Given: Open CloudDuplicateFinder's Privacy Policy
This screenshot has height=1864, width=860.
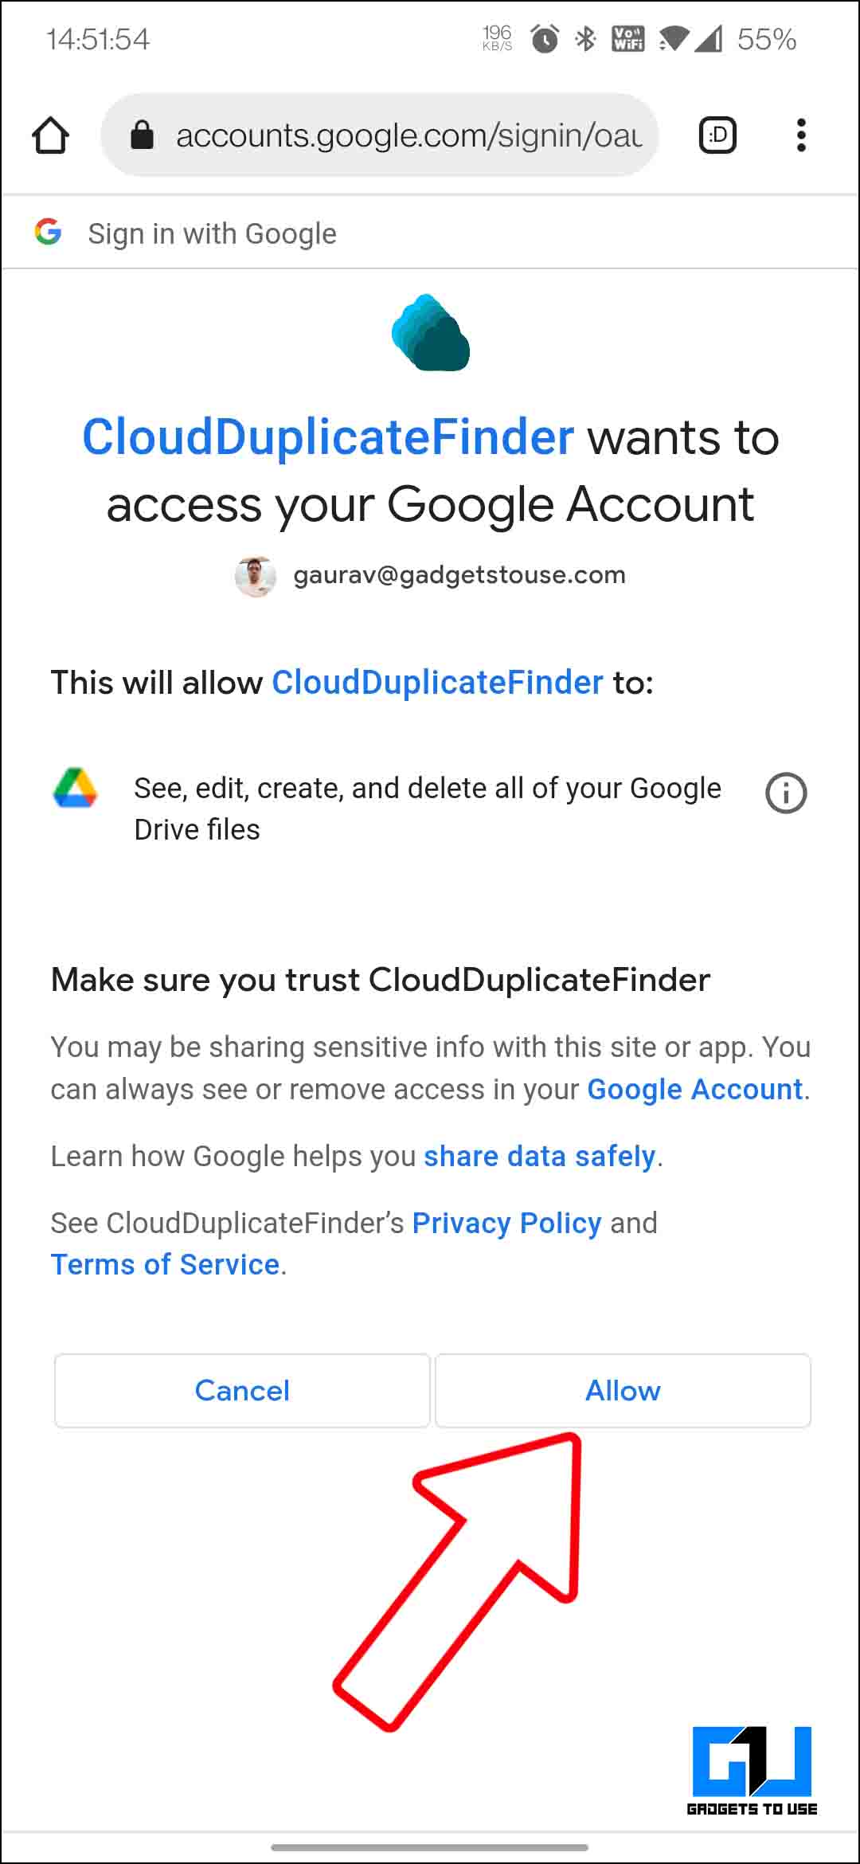Looking at the screenshot, I should pyautogui.click(x=506, y=1223).
